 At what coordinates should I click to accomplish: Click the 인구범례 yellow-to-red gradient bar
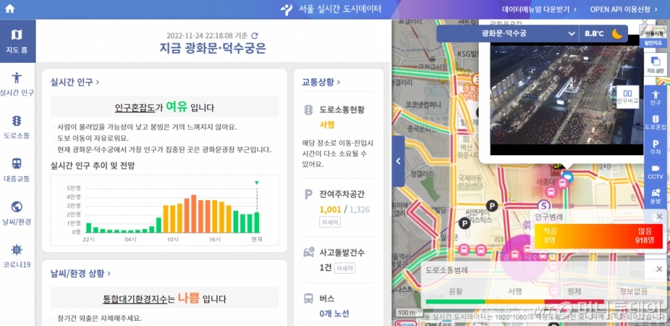pyautogui.click(x=598, y=236)
